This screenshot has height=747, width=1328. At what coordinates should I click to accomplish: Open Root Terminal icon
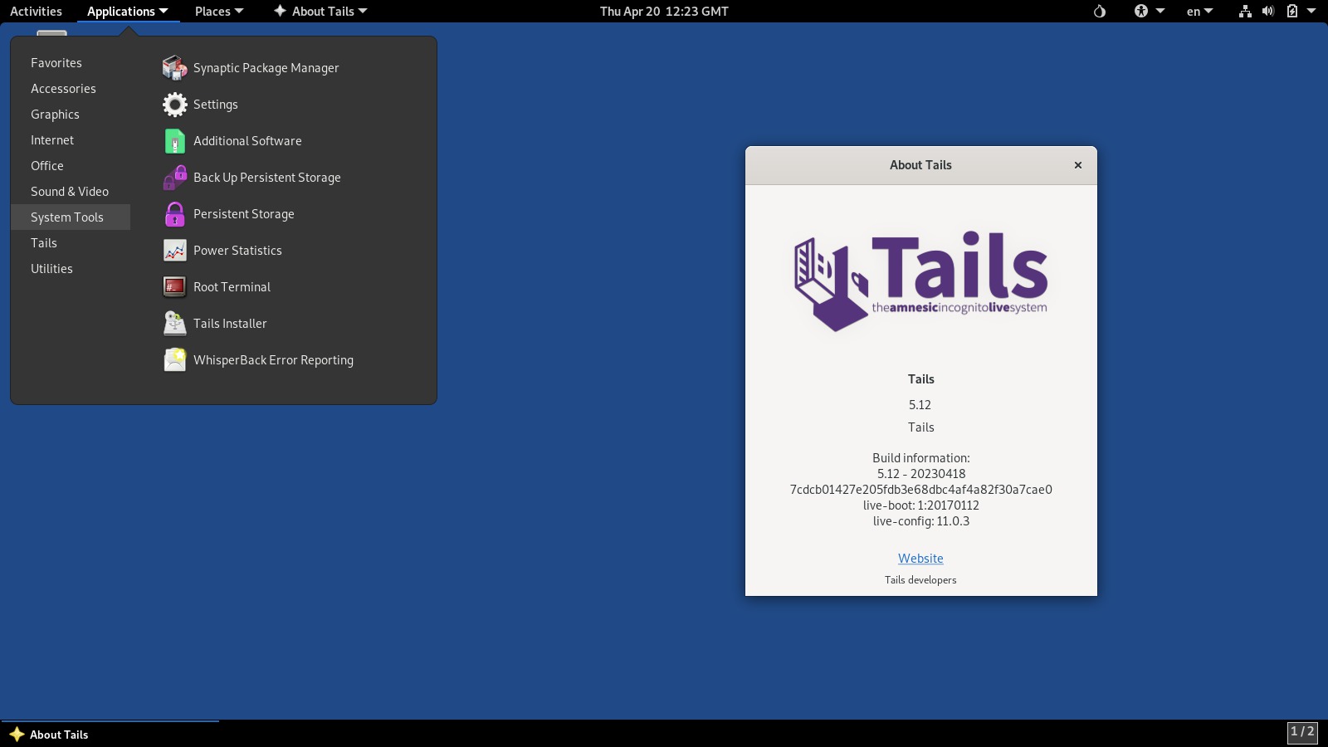[x=174, y=287]
